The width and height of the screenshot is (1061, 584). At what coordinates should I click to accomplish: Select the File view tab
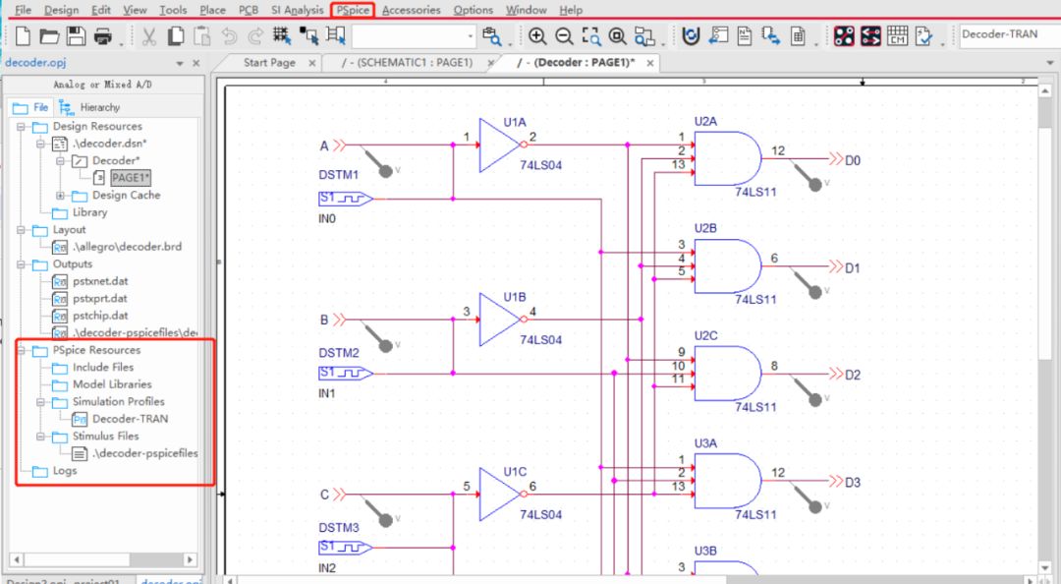click(31, 108)
